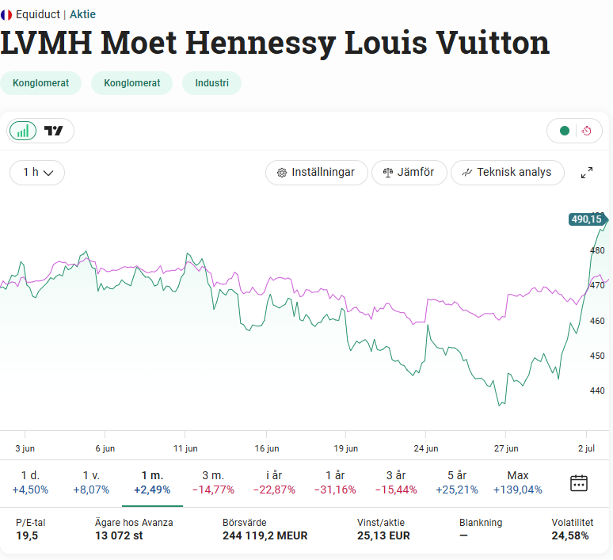This screenshot has height=560, width=613.
Task: Click the 19 jun date axis marker
Action: point(345,448)
